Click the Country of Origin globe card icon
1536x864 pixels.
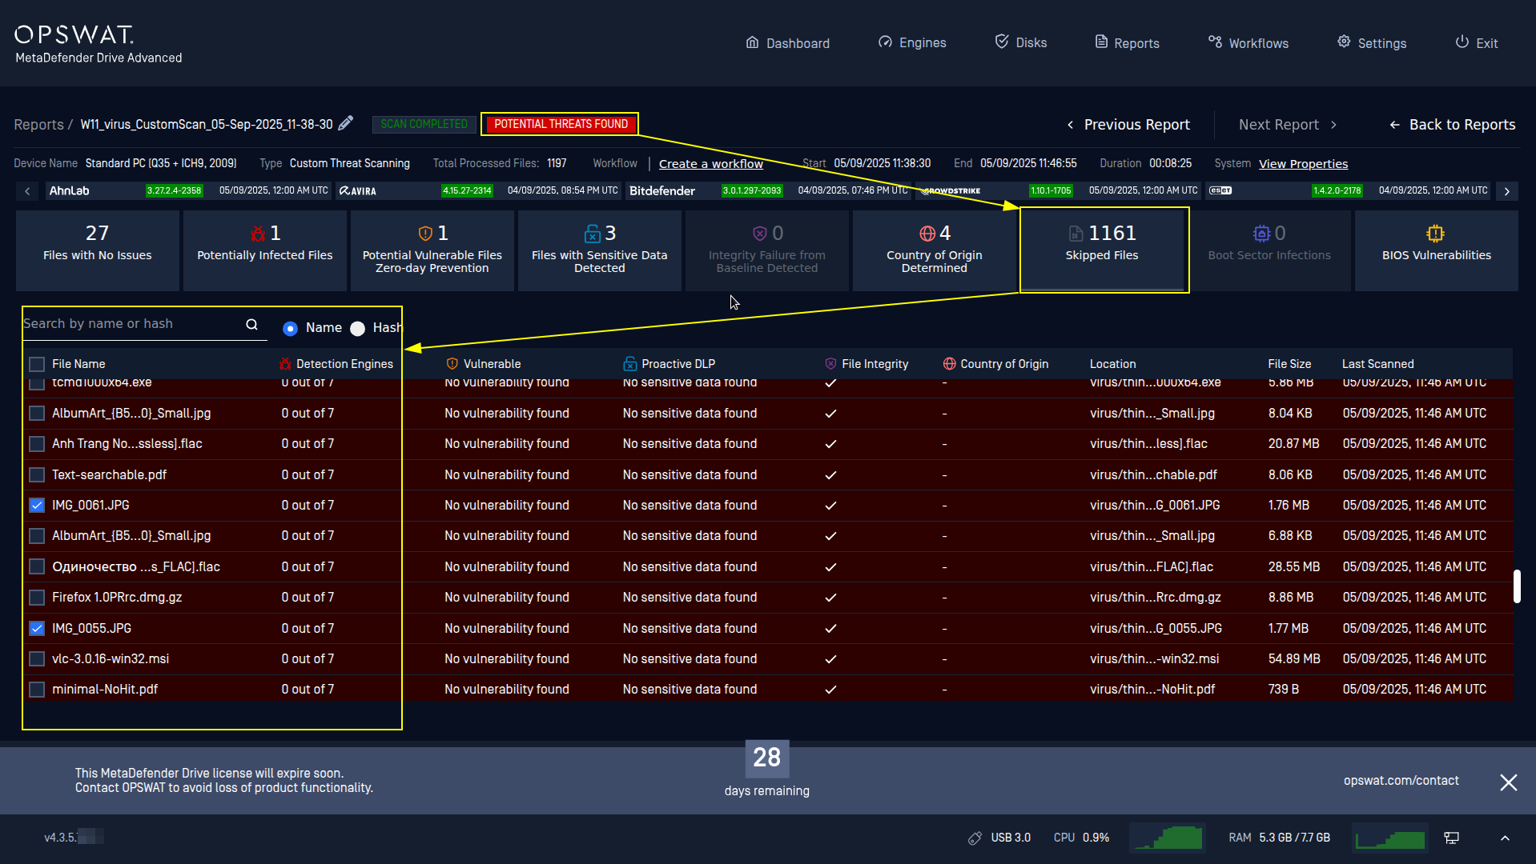click(x=927, y=234)
